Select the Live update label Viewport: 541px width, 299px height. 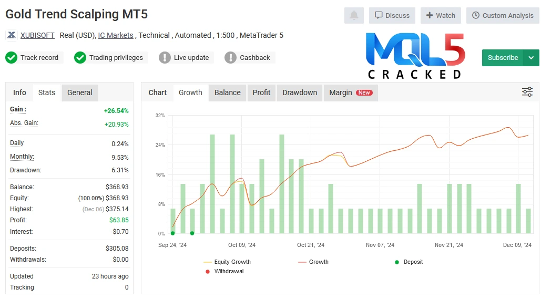tap(191, 58)
